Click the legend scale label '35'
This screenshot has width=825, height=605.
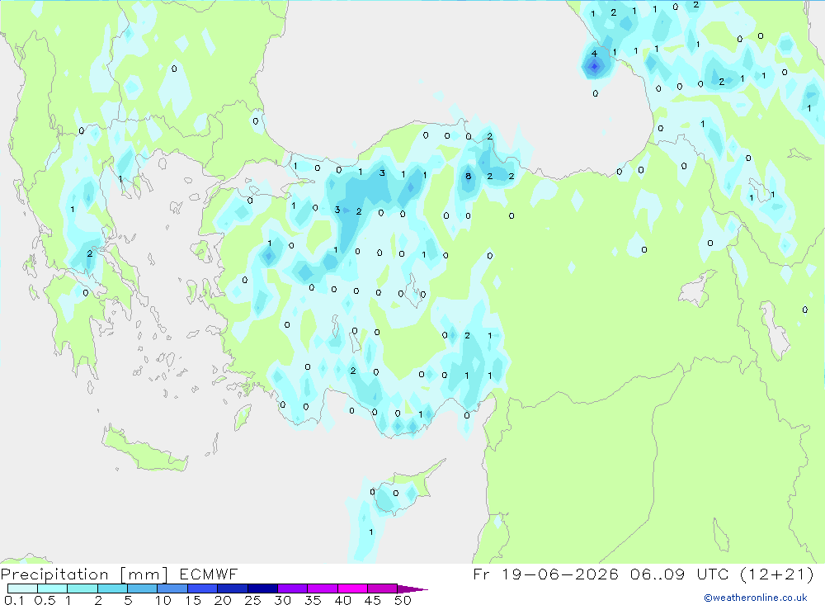click(313, 600)
